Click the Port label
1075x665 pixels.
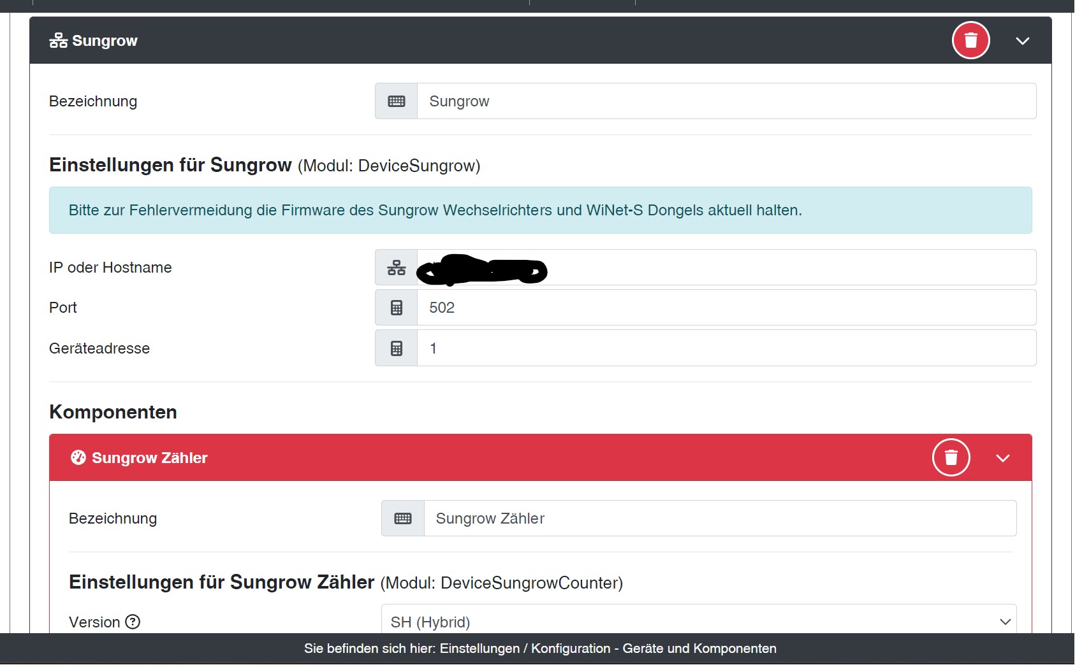coord(63,308)
